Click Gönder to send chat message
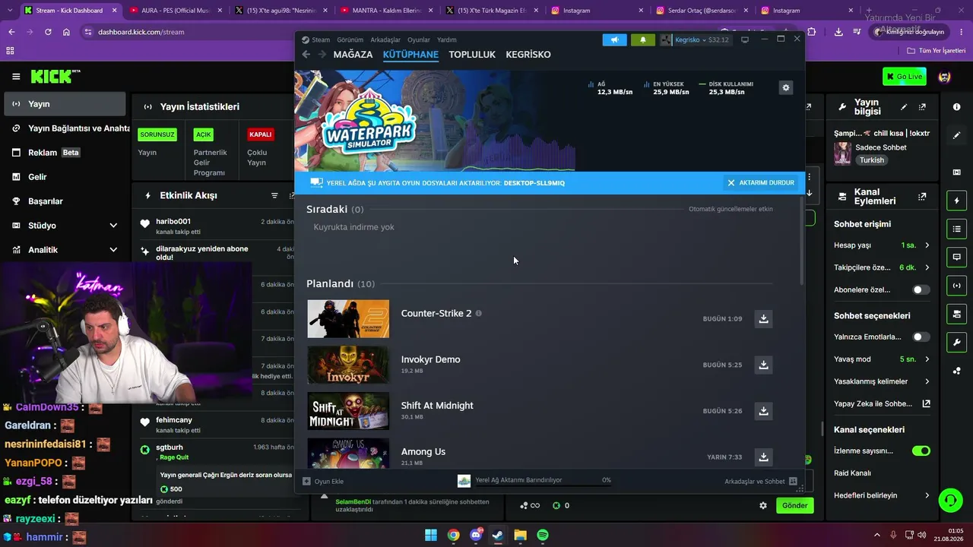Image resolution: width=973 pixels, height=547 pixels. [x=794, y=505]
